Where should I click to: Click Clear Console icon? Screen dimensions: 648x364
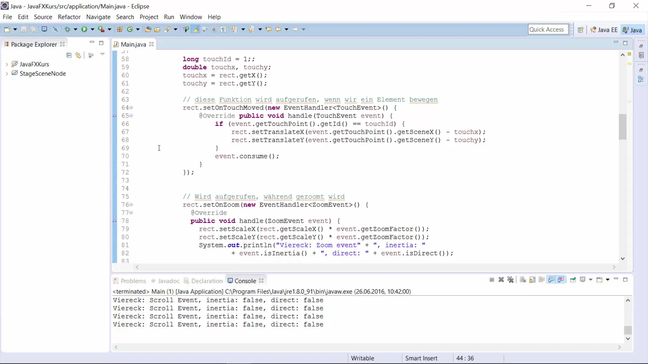(523, 280)
